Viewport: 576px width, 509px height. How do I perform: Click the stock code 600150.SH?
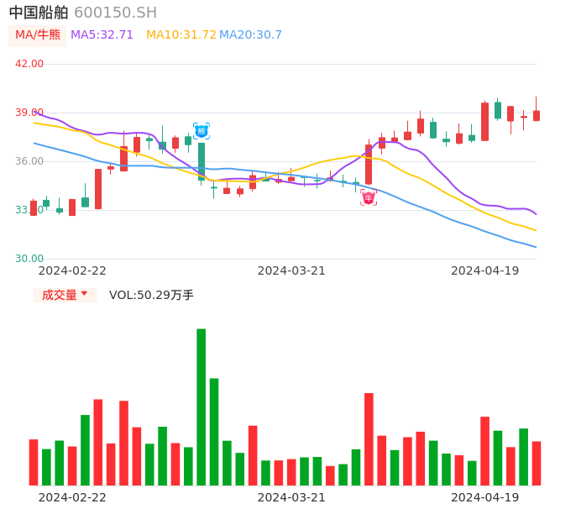(115, 13)
